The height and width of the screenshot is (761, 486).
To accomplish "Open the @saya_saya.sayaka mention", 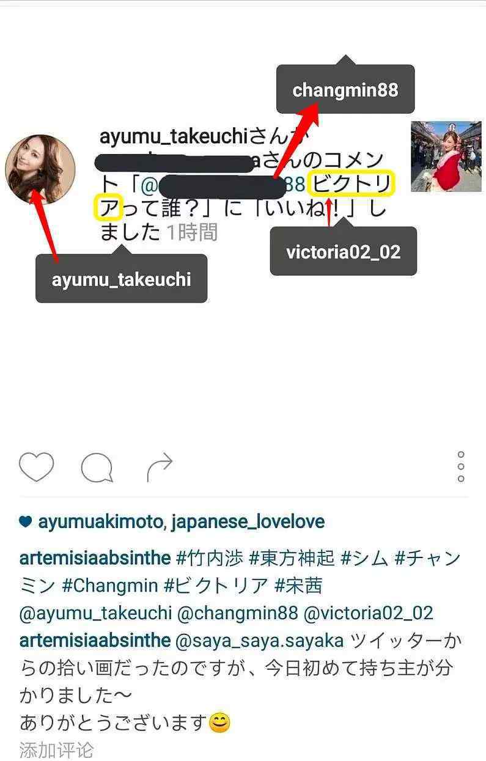I will click(x=261, y=641).
